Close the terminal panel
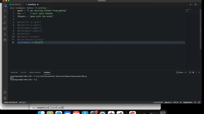204x114 pixels. coord(199,73)
